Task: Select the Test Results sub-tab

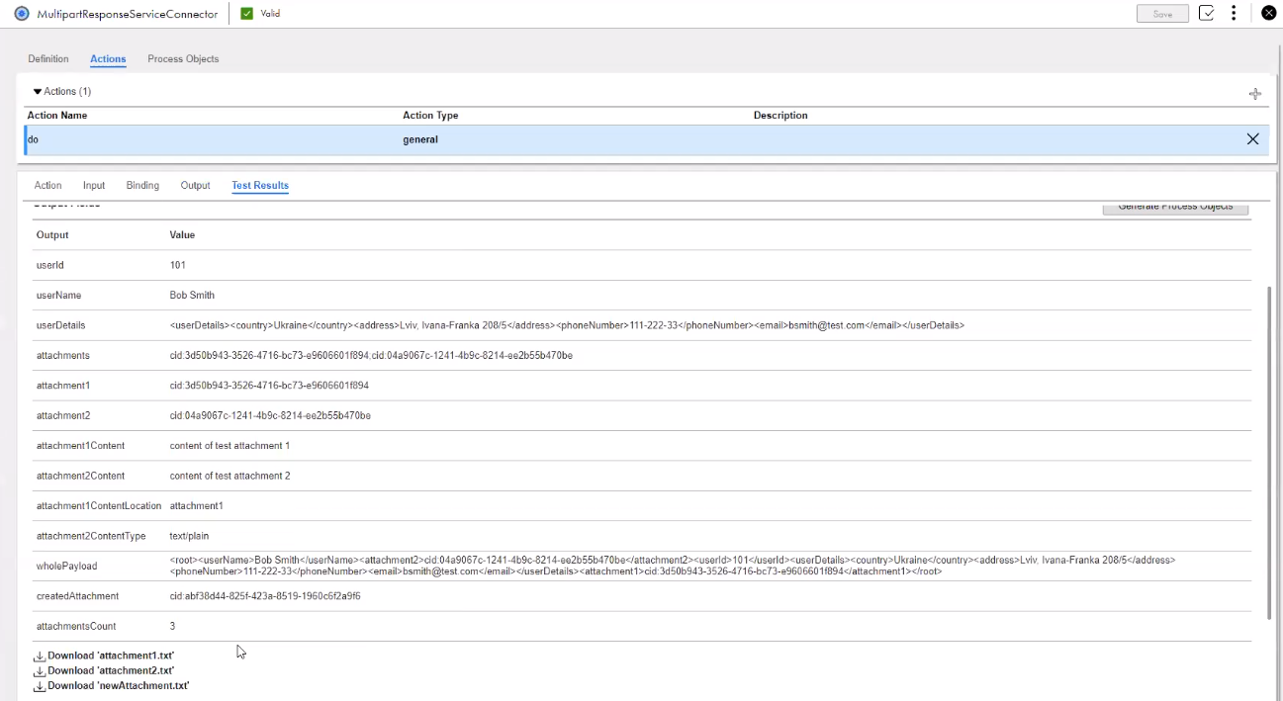Action: [x=260, y=186]
